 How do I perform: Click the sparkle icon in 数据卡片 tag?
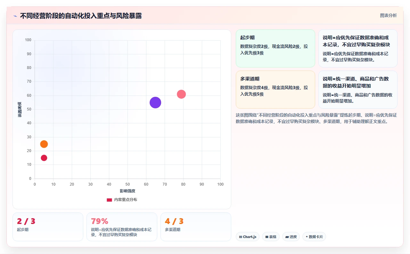point(307,237)
